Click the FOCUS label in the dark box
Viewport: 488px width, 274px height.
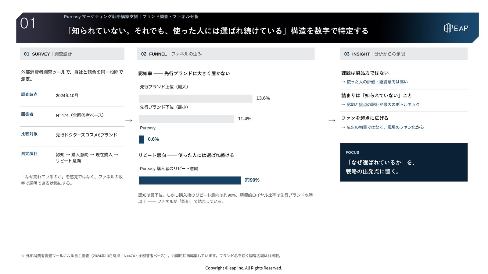tap(352, 153)
